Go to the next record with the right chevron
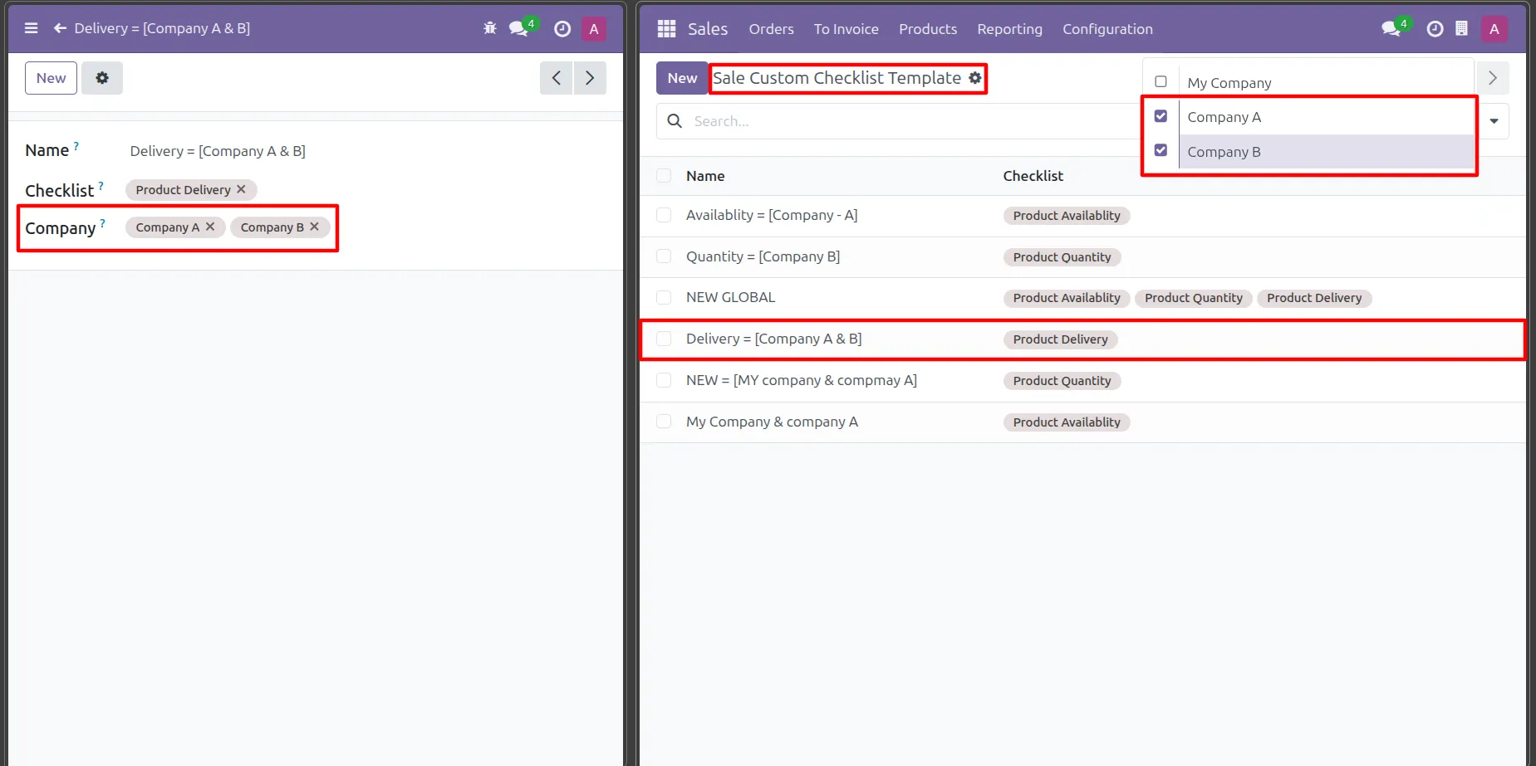The height and width of the screenshot is (766, 1536). click(x=590, y=78)
